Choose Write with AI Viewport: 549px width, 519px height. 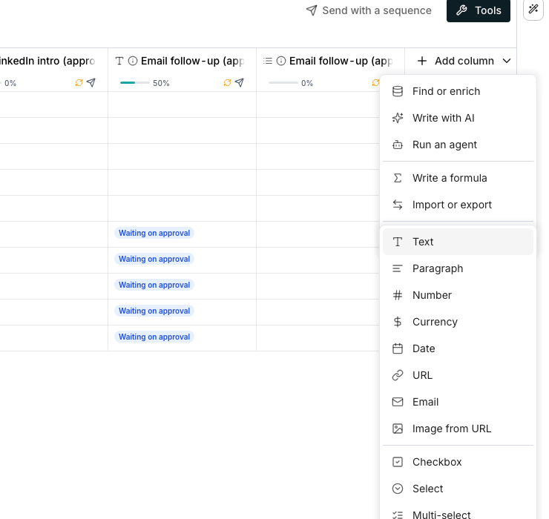458,118
